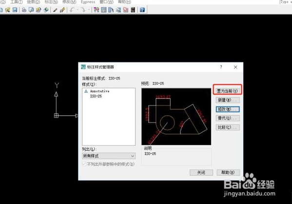292x204 pixels.
Task: Open the Undo history dropdown arrow
Action: click(78, 10)
